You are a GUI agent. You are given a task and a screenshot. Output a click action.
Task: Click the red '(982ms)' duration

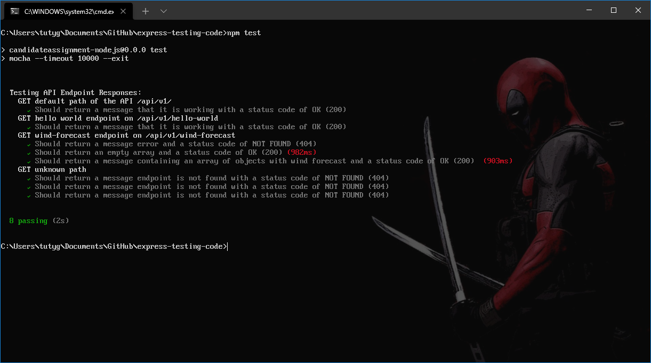tap(301, 153)
